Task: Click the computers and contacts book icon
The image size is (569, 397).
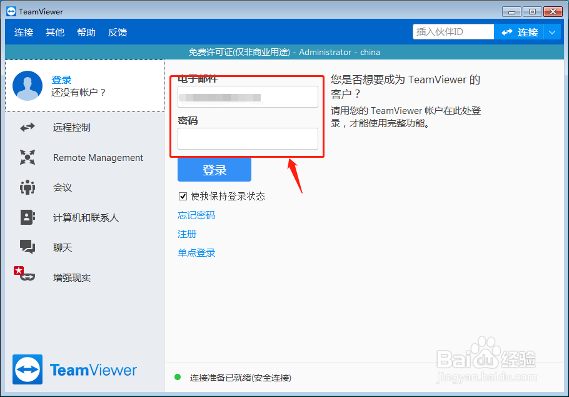Action: (x=28, y=217)
